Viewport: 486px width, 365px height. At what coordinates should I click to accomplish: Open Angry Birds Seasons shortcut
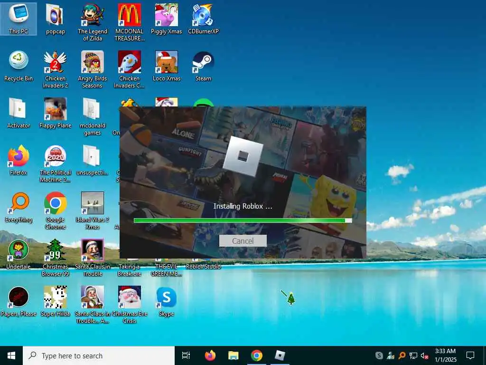[x=93, y=69]
